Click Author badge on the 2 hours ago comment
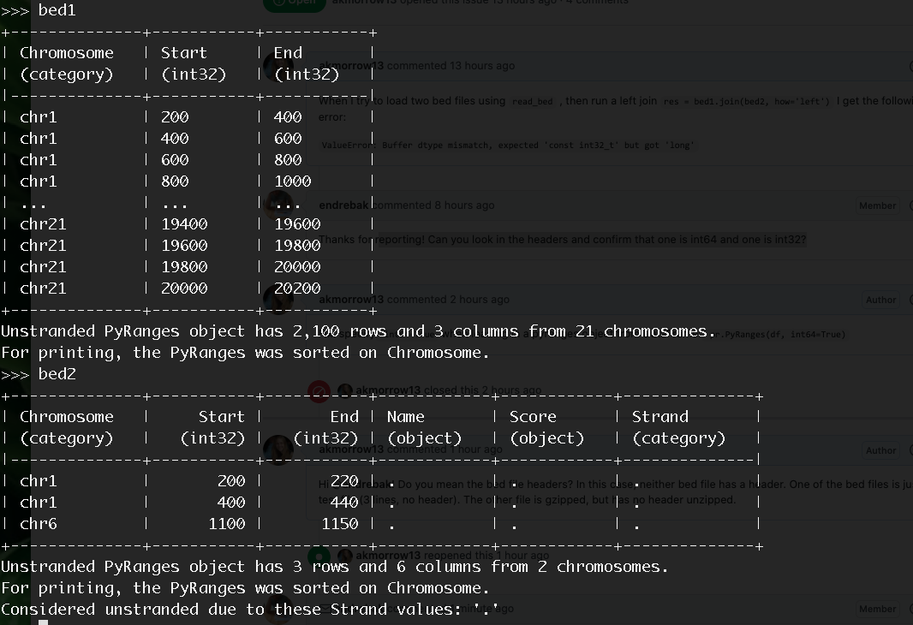913x625 pixels. pyautogui.click(x=880, y=300)
